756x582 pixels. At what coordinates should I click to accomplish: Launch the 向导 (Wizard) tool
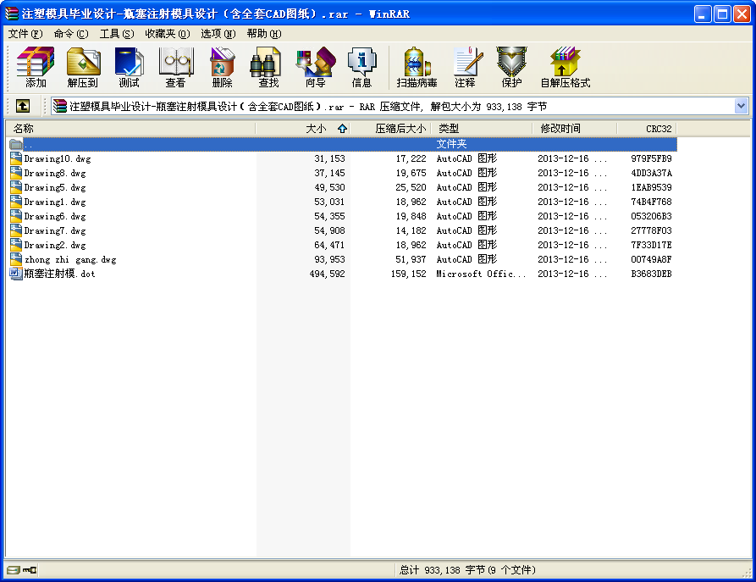click(x=315, y=68)
